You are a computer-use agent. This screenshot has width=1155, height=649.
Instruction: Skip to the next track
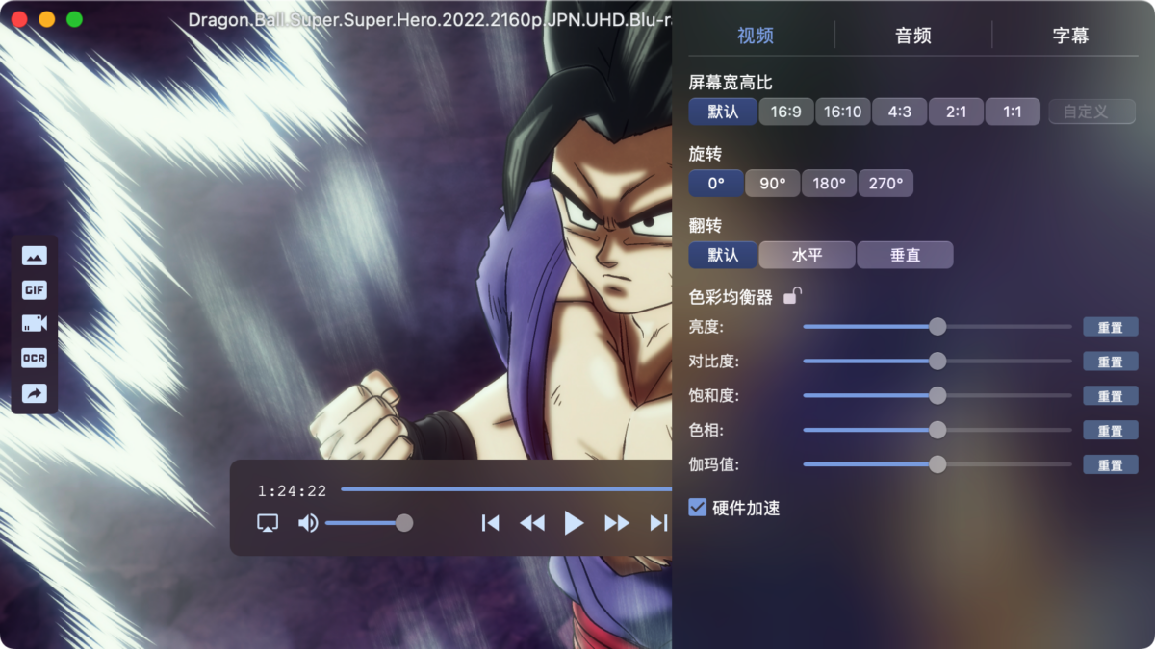[658, 523]
